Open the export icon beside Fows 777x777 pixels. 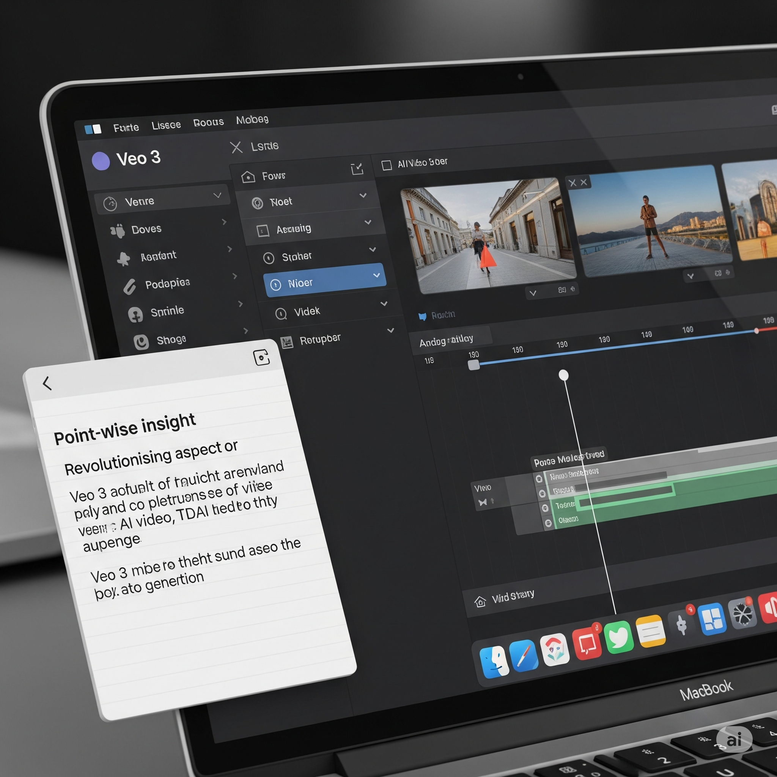[x=358, y=169]
